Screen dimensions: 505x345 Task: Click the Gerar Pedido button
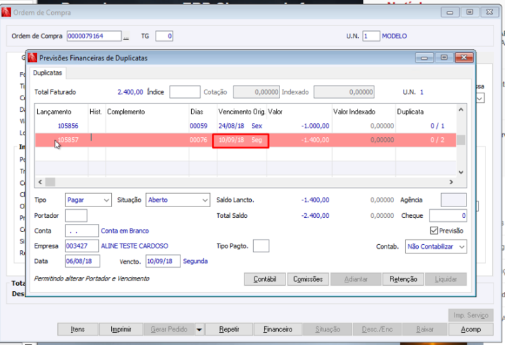coord(169,330)
